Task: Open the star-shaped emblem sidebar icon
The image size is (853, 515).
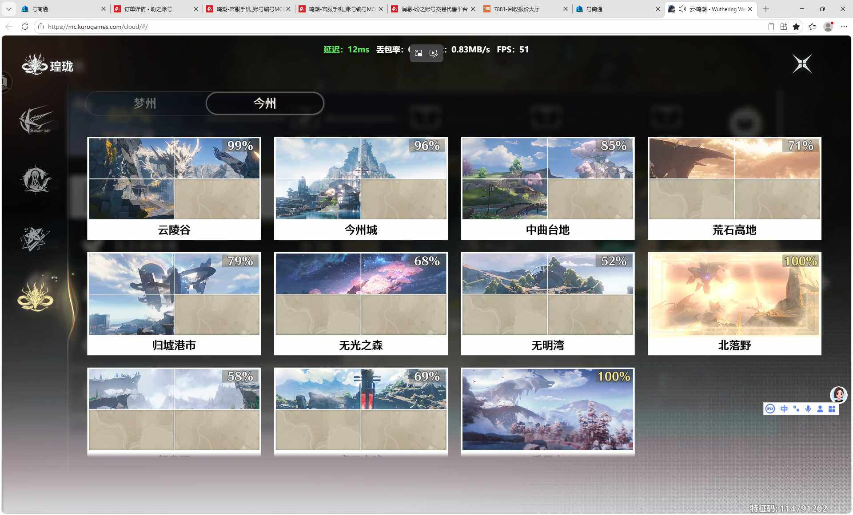Action: click(x=35, y=238)
